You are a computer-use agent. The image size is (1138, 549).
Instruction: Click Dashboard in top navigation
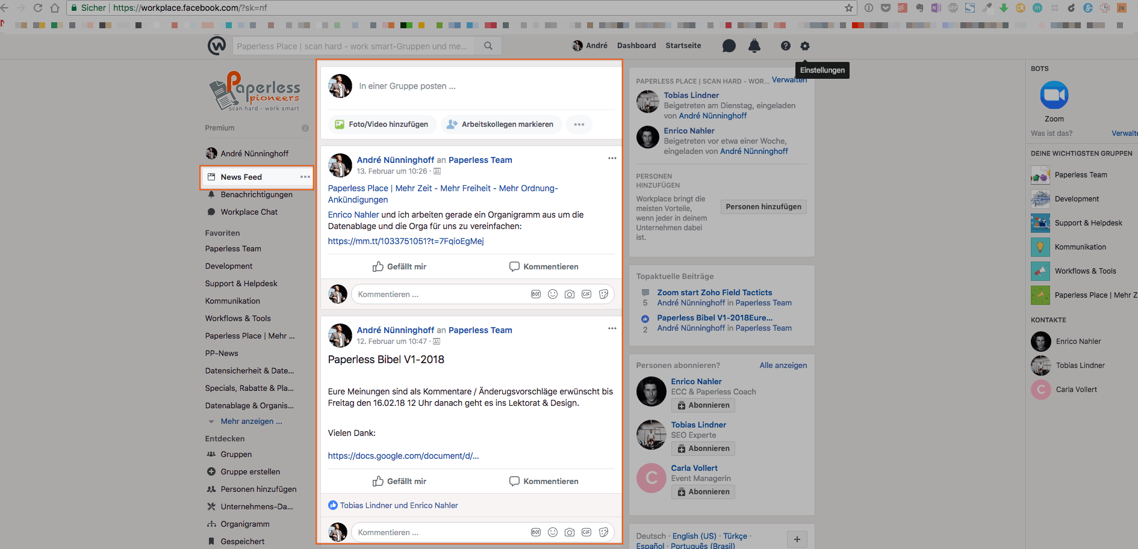(636, 46)
